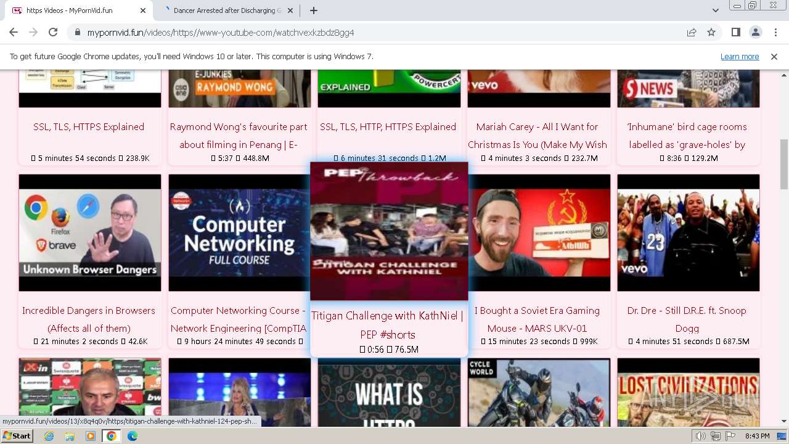Open I Bought a Soviet Era Gaming Mouse title
This screenshot has width=789, height=444.
(537, 319)
